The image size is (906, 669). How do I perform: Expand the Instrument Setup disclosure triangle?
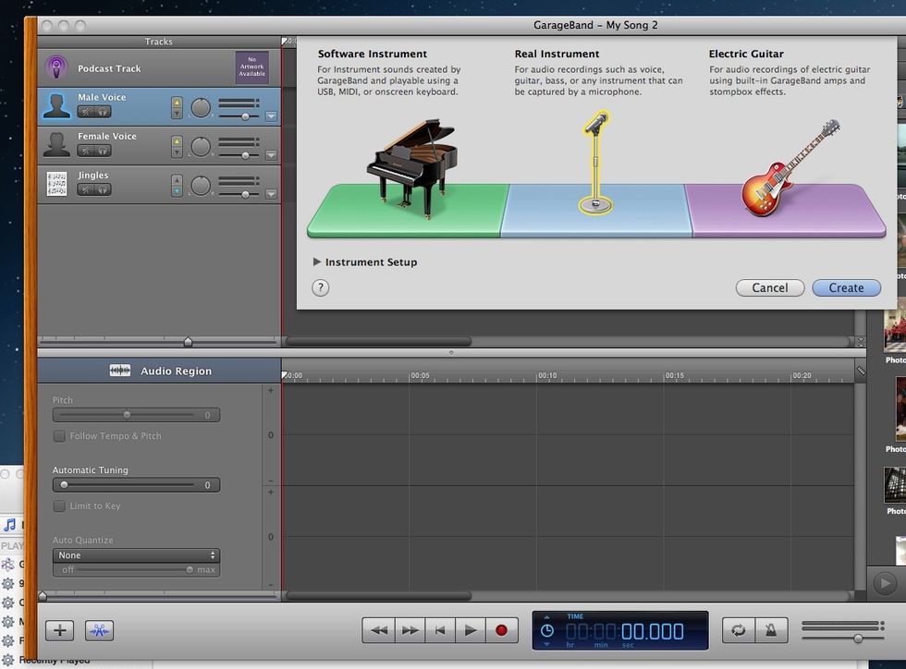coord(317,262)
